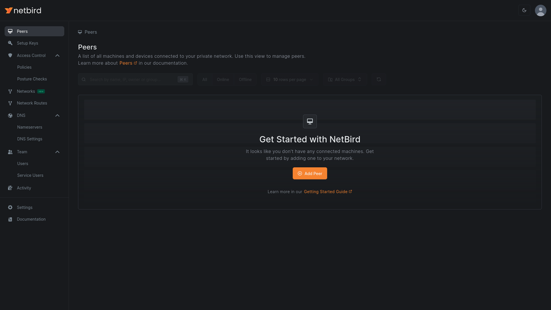551x310 pixels.
Task: Click the breadcrumb Peers monitor icon
Action: click(x=80, y=32)
